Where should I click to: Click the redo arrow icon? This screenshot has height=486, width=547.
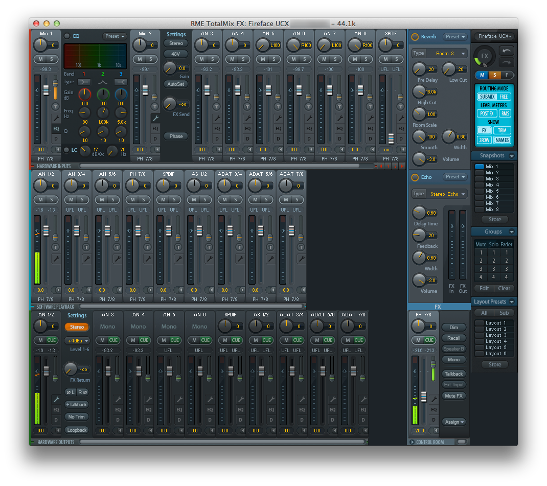pos(506,62)
